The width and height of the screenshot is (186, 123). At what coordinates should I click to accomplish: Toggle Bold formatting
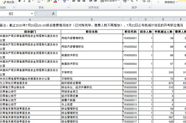(20, 1)
